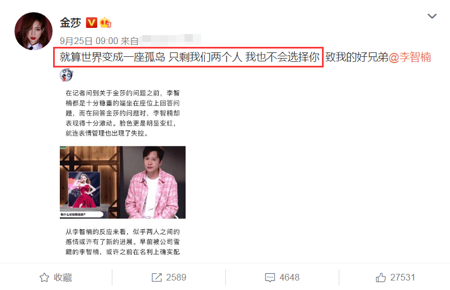The height and width of the screenshot is (290, 450).
Task: Open 金莎's round profile avatar
Action: [x=34, y=31]
